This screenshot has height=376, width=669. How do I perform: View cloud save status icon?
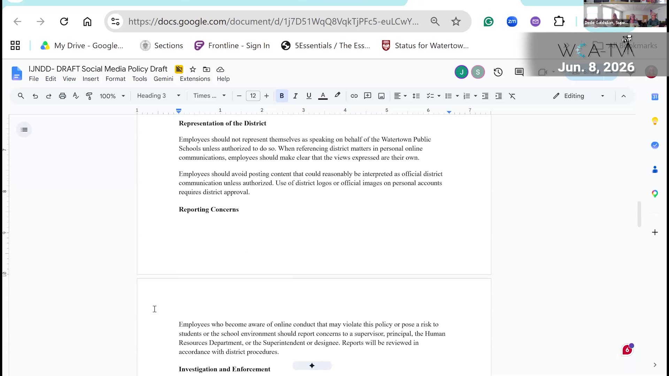pos(220,69)
